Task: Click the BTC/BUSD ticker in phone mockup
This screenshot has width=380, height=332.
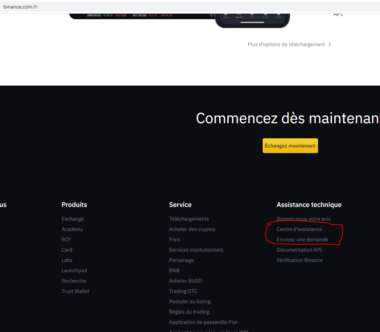Action: [x=152, y=15]
